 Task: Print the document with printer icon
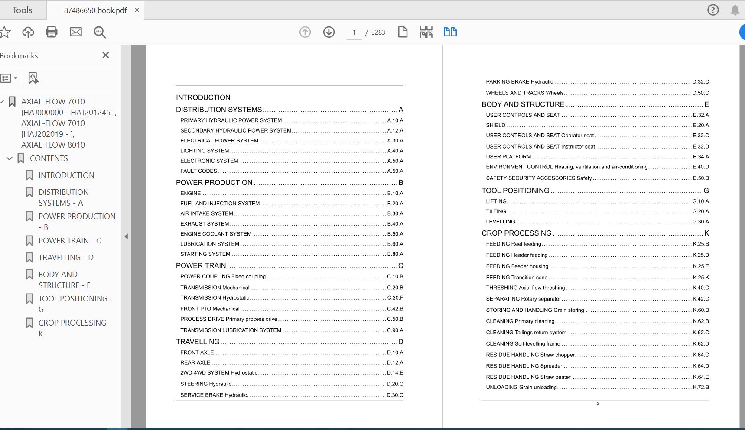(52, 32)
